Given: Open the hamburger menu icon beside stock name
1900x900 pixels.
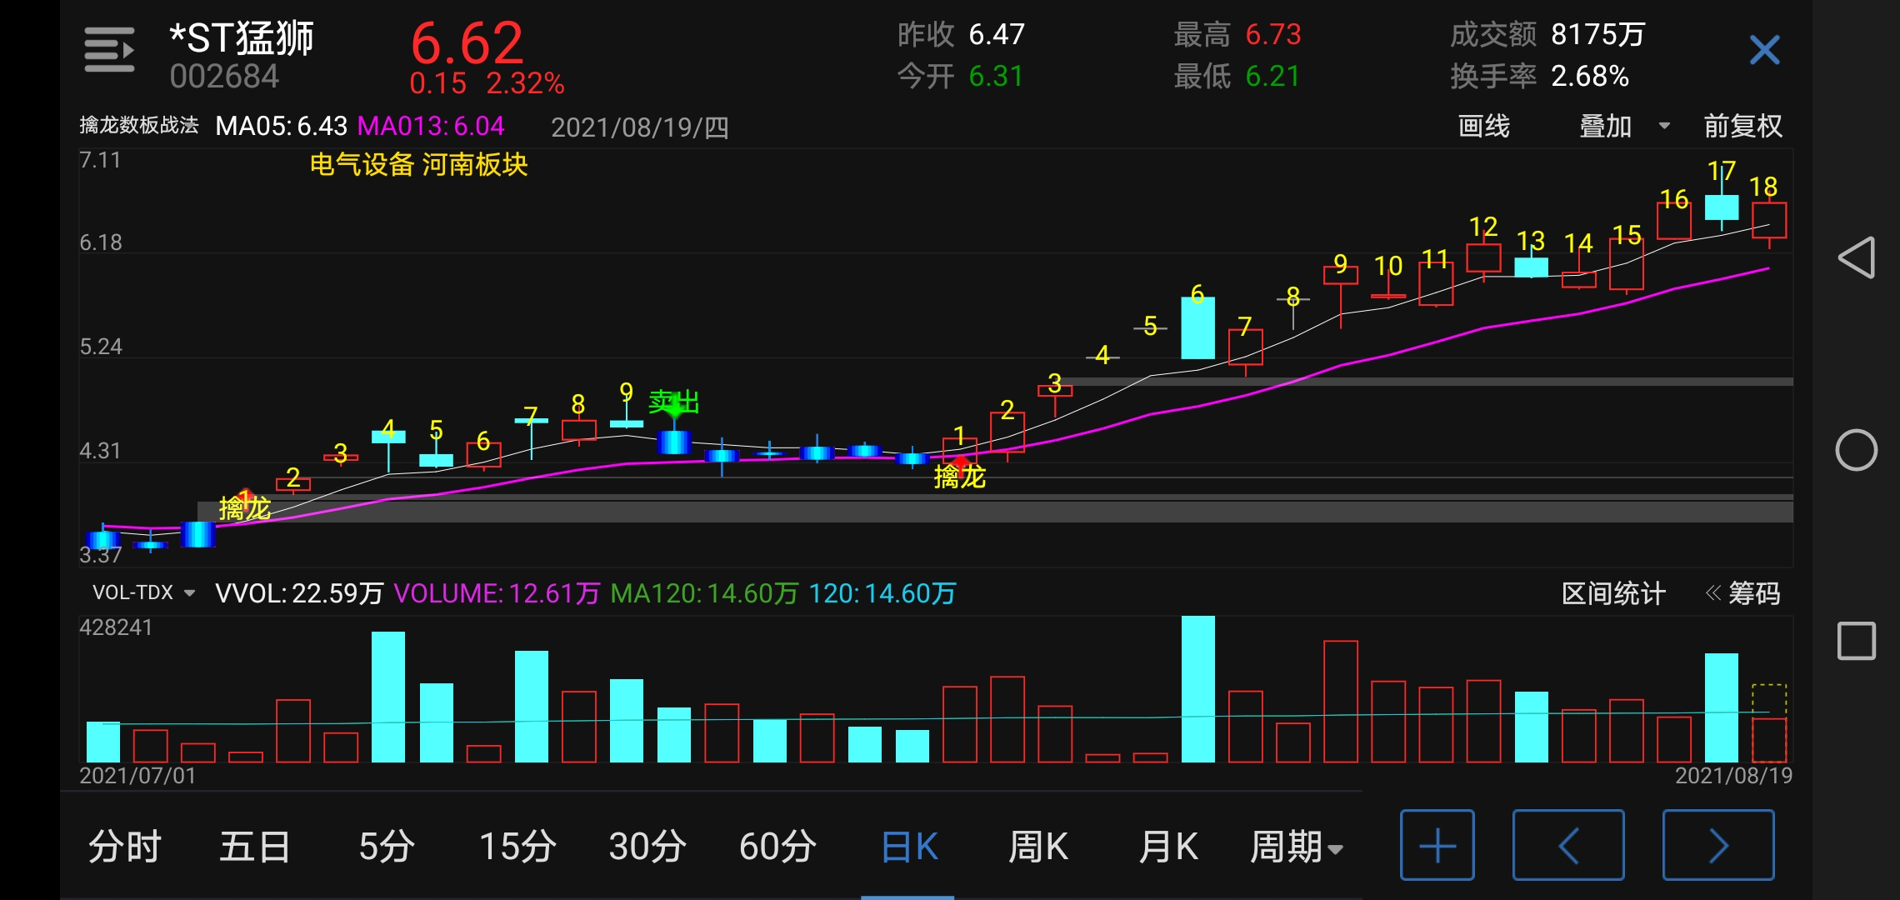Looking at the screenshot, I should click(x=109, y=50).
